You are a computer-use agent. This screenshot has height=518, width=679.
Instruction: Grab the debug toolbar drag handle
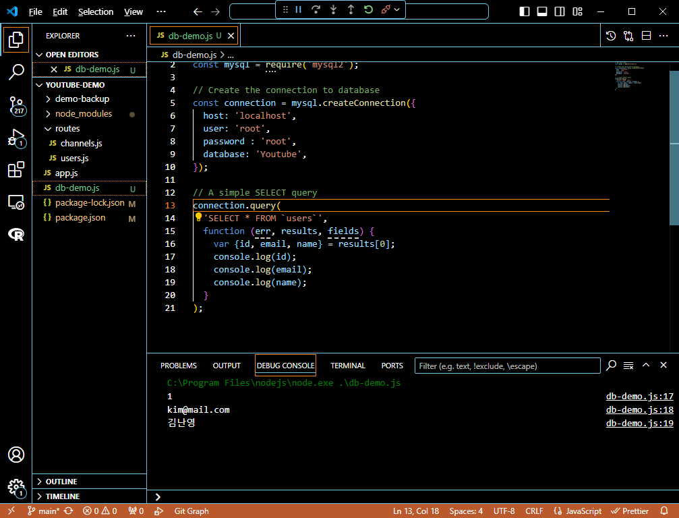pos(285,9)
